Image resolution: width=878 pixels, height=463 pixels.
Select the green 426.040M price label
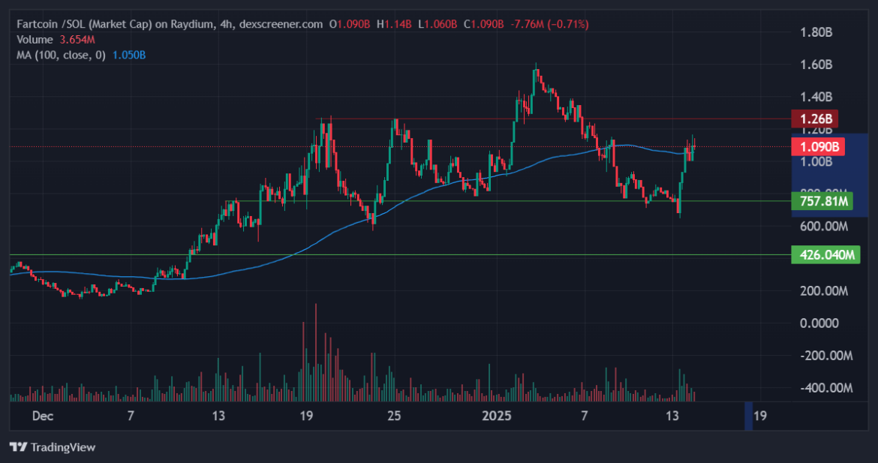tap(825, 255)
